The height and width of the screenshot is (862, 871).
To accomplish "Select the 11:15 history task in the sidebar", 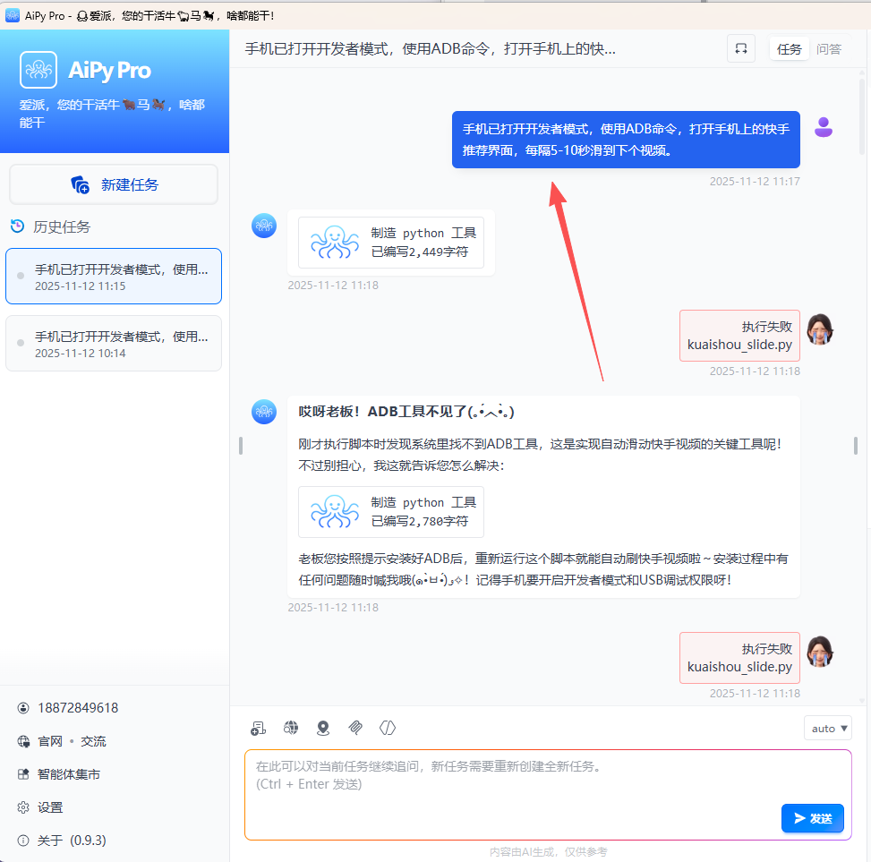I will (x=113, y=276).
